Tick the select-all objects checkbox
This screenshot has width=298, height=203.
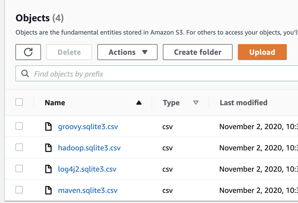19,102
